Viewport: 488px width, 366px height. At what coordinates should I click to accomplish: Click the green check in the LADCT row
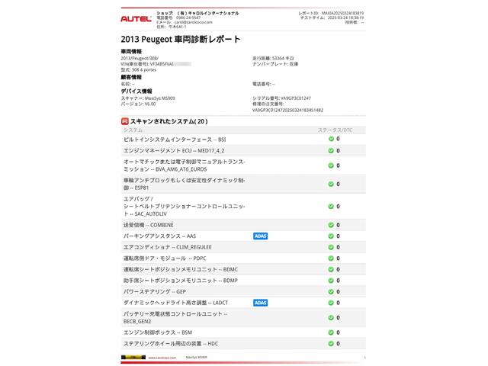[331, 303]
